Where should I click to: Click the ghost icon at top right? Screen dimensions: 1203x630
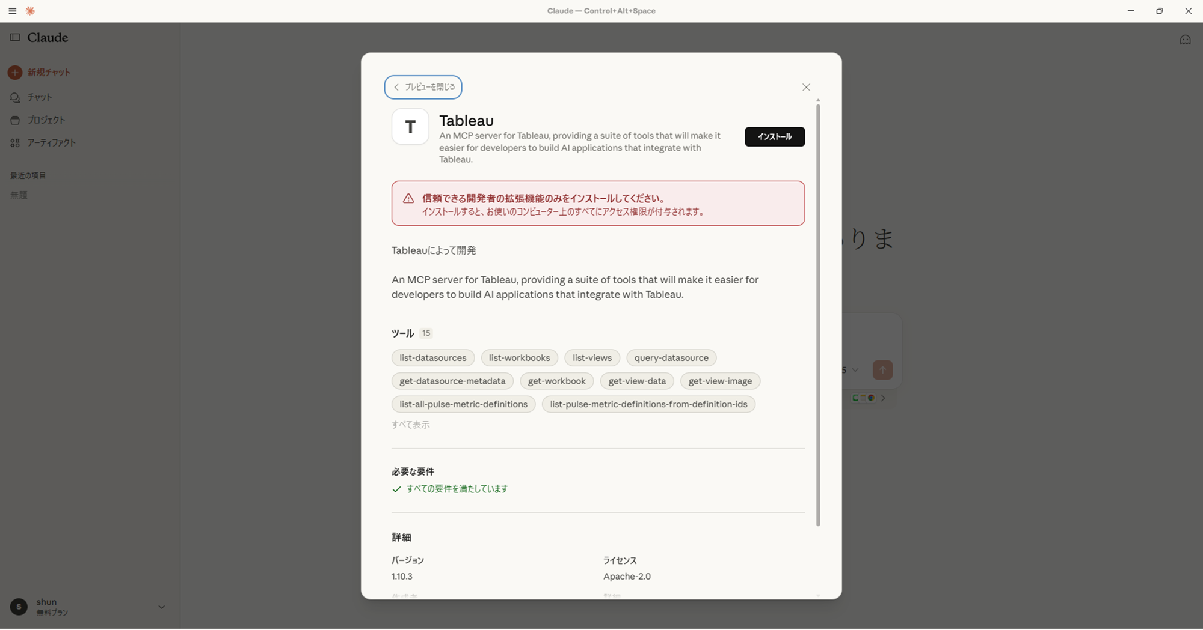point(1185,40)
